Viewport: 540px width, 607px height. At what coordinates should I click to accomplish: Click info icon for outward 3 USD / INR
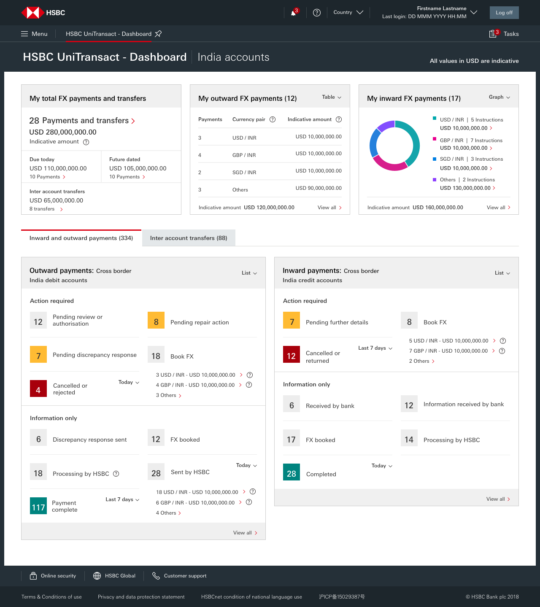250,375
